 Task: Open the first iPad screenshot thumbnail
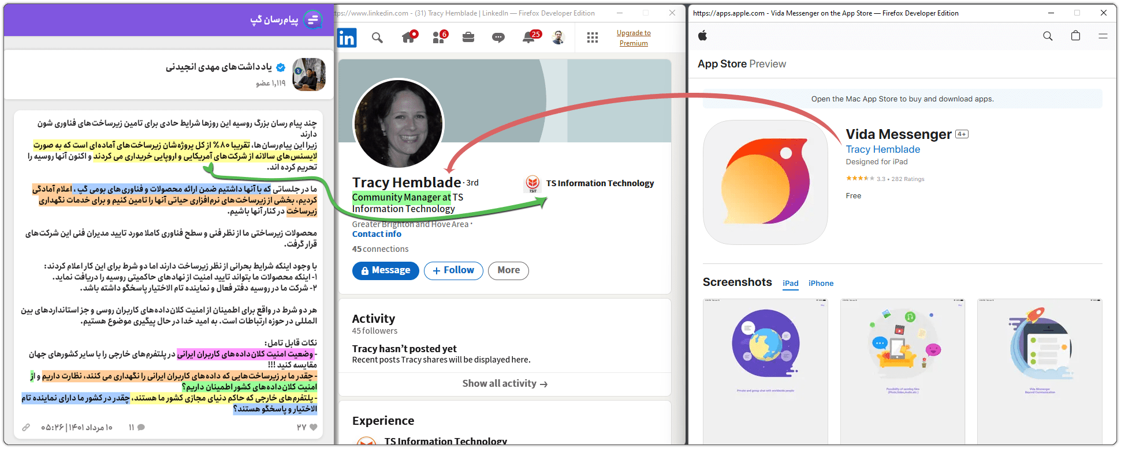[x=765, y=370]
